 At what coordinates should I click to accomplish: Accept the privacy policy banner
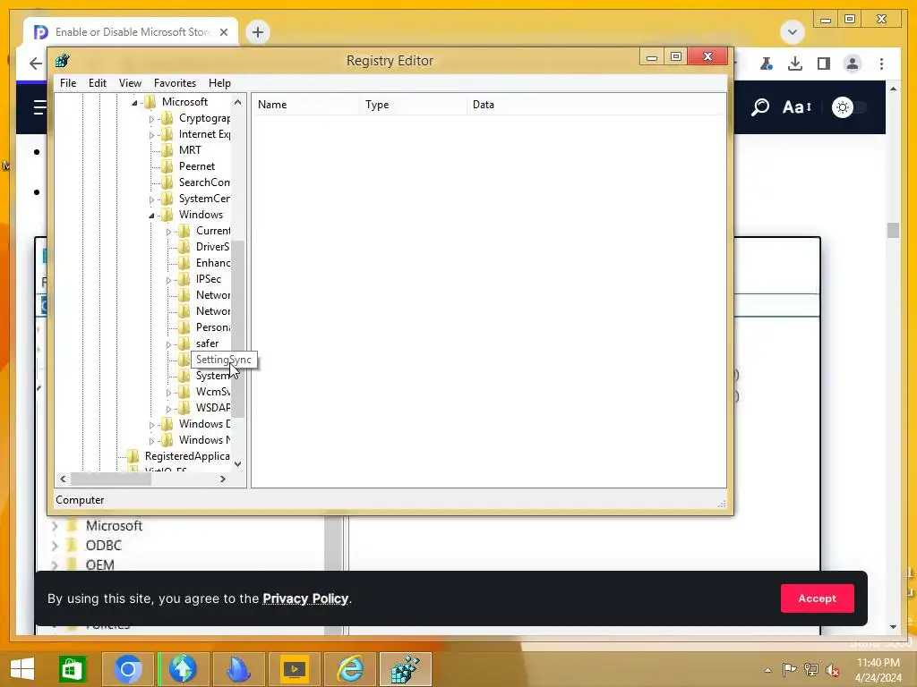coord(817,598)
